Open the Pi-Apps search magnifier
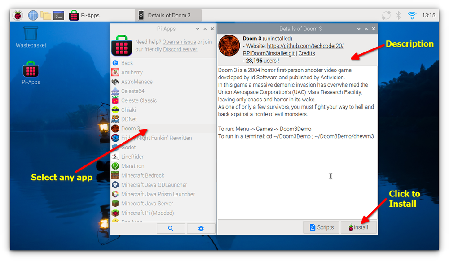This screenshot has height=261, width=449. click(171, 228)
